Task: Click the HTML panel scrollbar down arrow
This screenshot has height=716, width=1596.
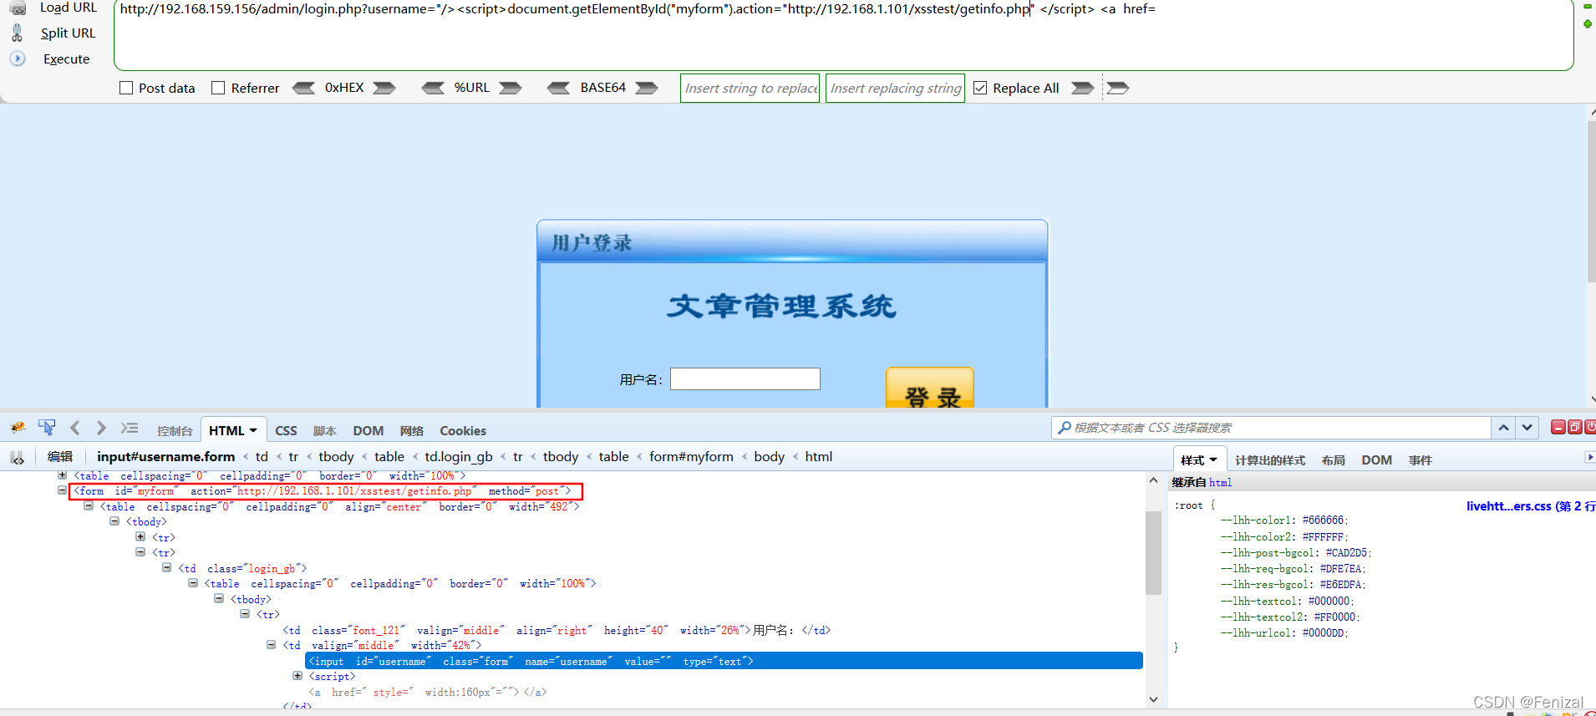Action: (x=1154, y=699)
